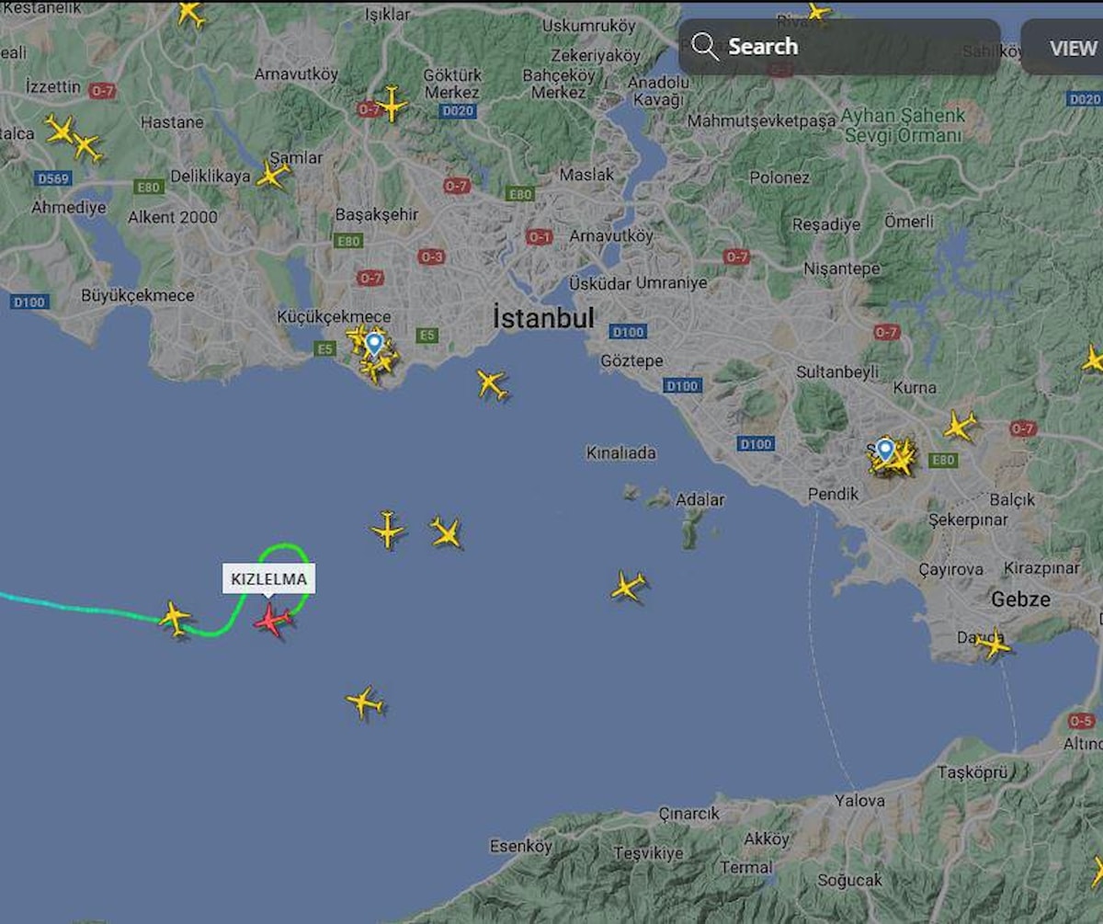Click the yellow plane on the cyan trail
This screenshot has height=924, width=1103.
pyautogui.click(x=175, y=618)
